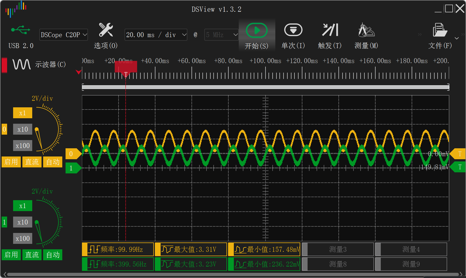
Task: Click the channel 0 yellow label tab
Action: (4, 129)
